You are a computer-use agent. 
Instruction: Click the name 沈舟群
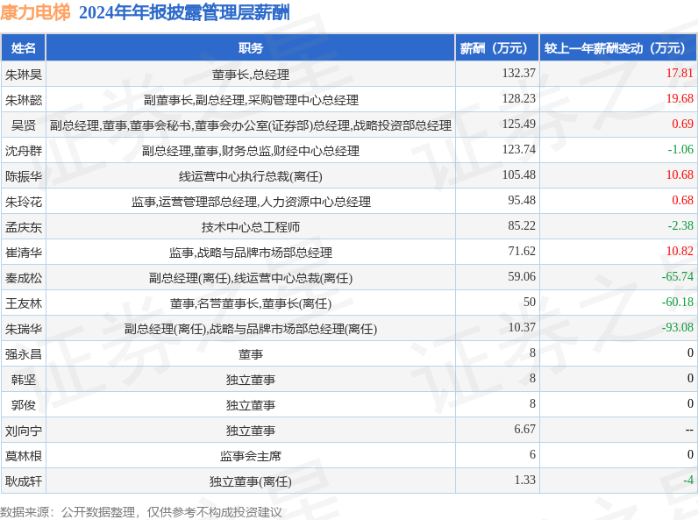pos(24,151)
